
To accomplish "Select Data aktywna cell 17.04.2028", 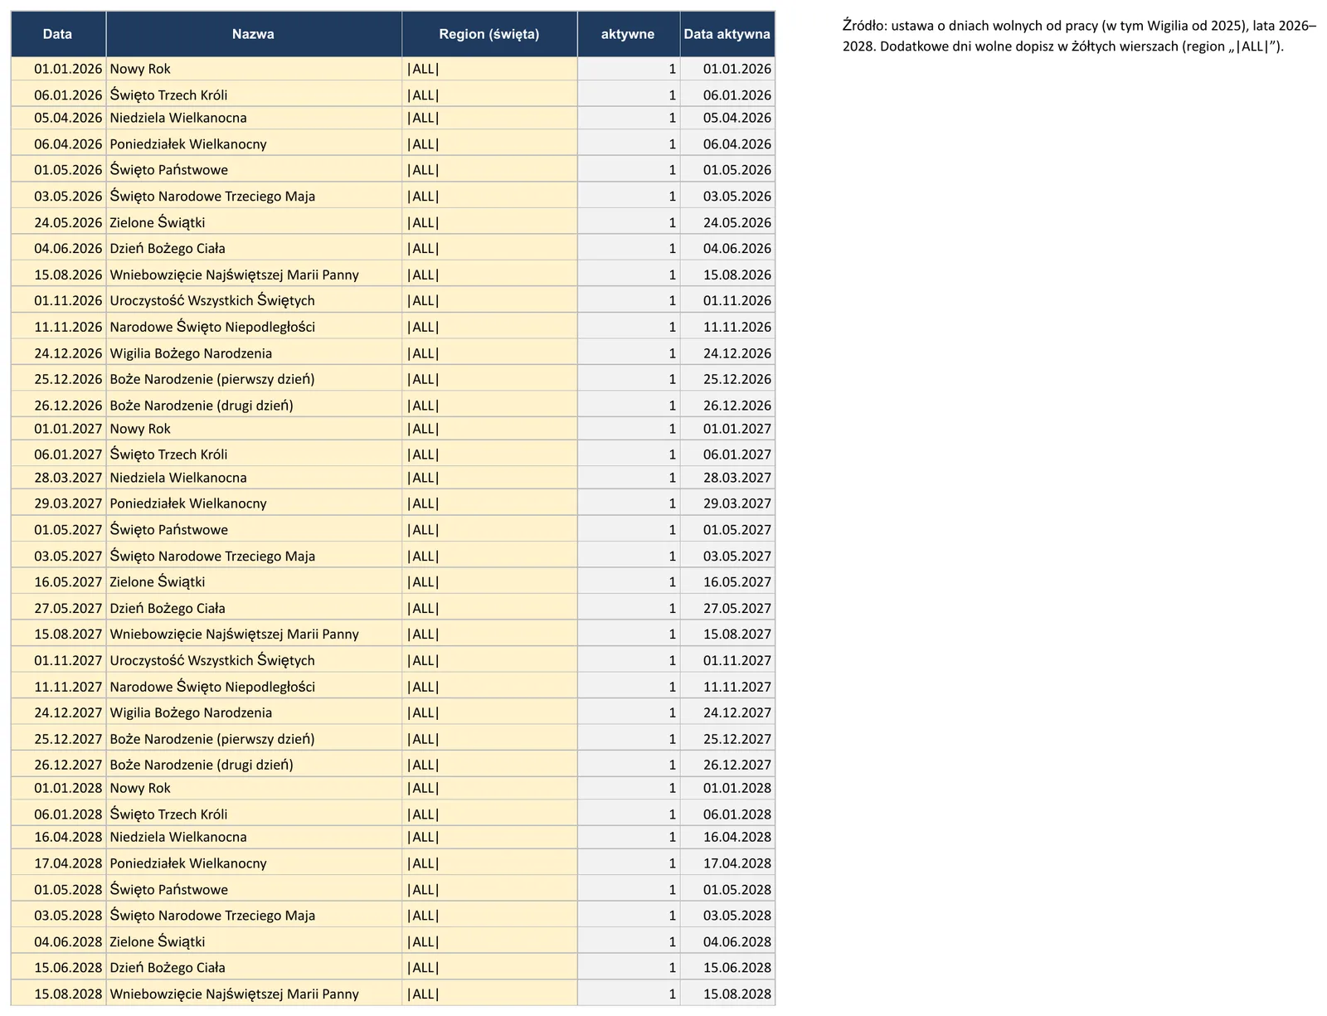I will (727, 863).
